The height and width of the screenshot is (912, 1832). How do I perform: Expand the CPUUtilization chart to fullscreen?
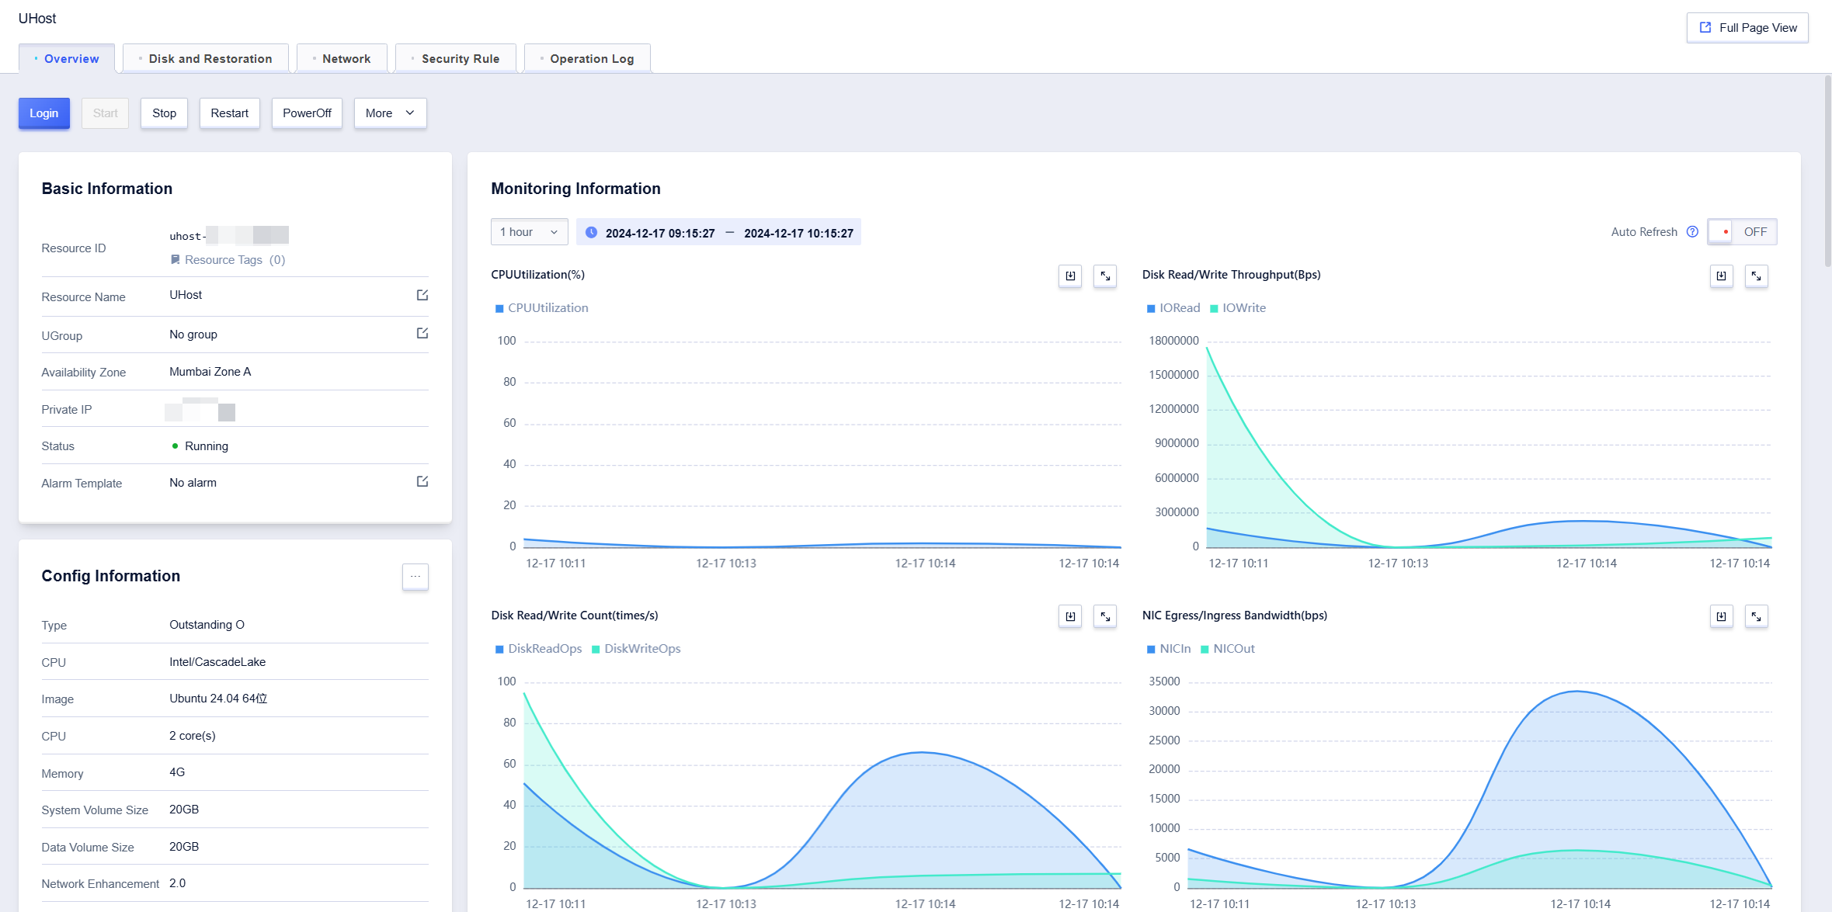coord(1105,276)
